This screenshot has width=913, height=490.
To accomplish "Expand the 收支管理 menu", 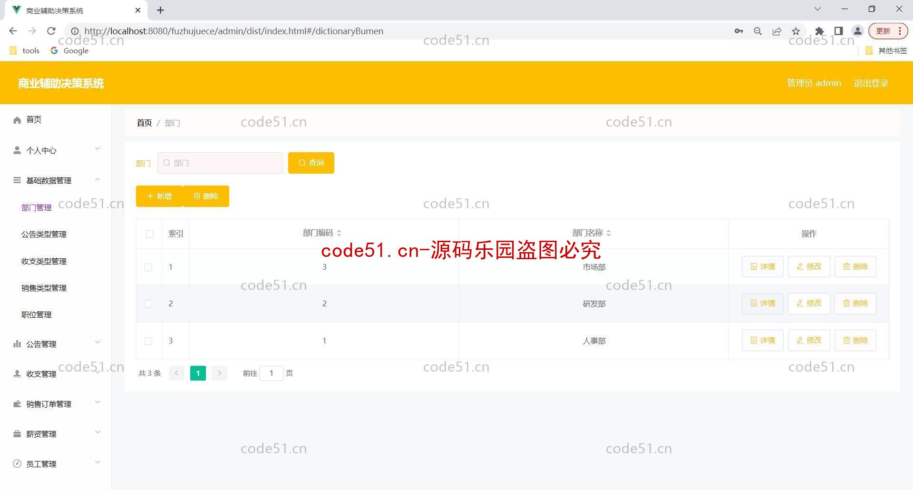I will [97, 372].
